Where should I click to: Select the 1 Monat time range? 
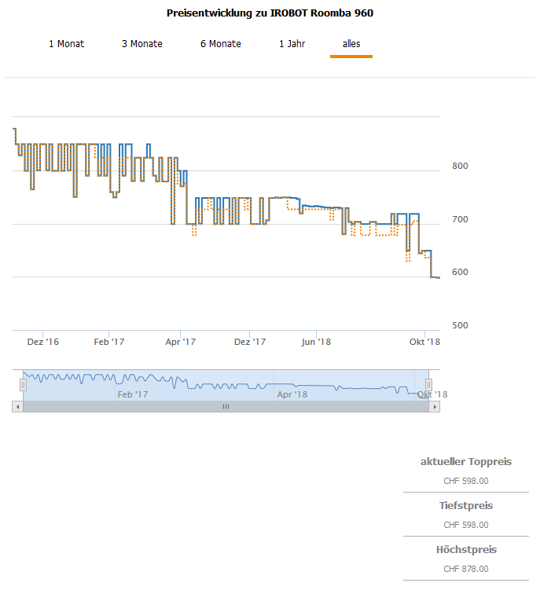pos(66,44)
